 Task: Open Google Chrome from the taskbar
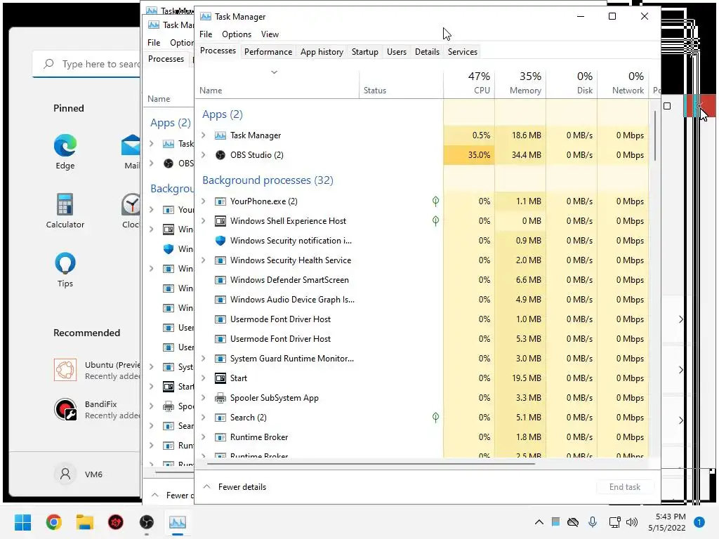[x=53, y=522]
